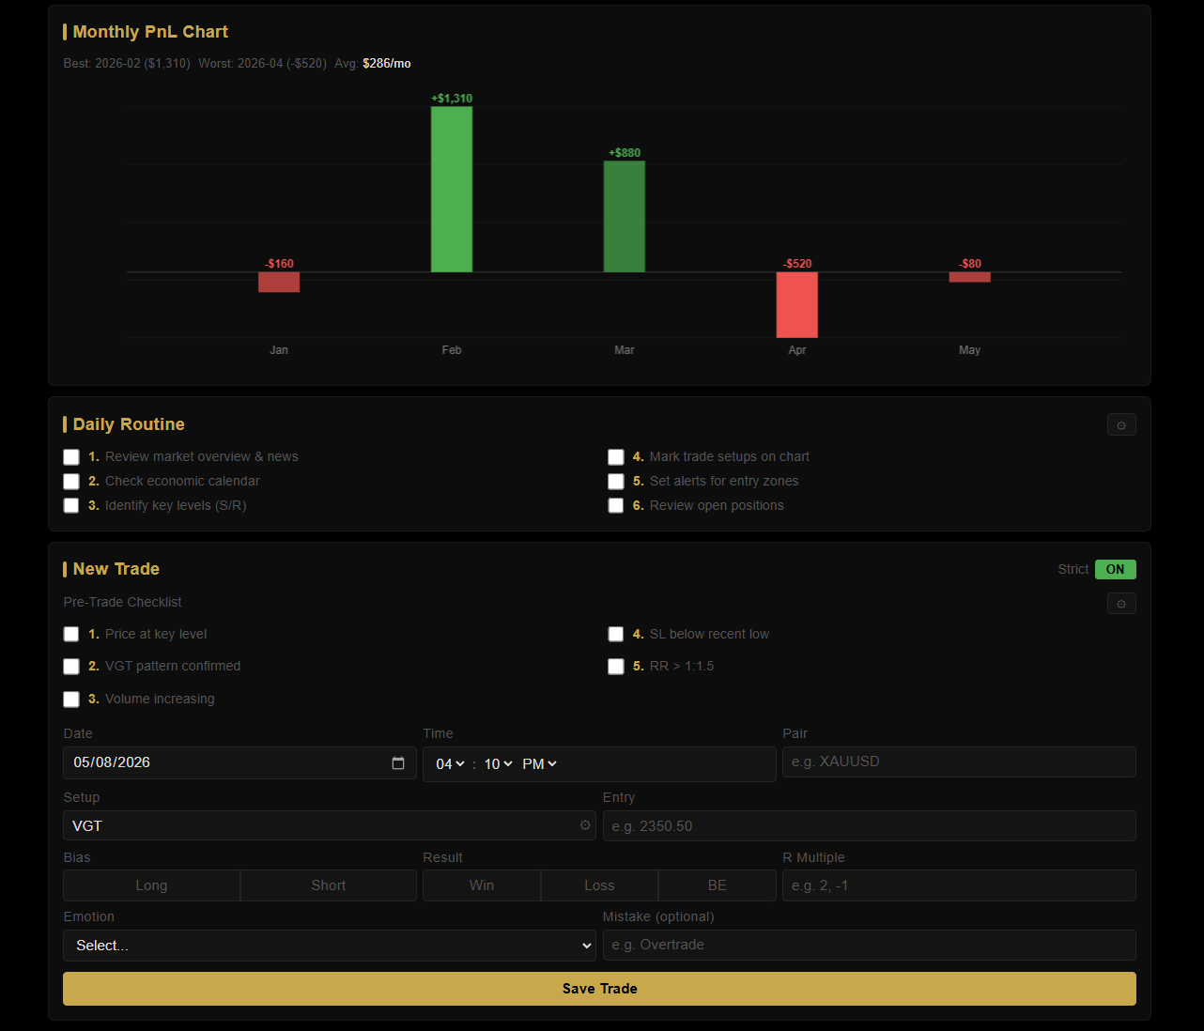Check 'Review market overview & news' box
The width and height of the screenshot is (1204, 1031).
(71, 457)
